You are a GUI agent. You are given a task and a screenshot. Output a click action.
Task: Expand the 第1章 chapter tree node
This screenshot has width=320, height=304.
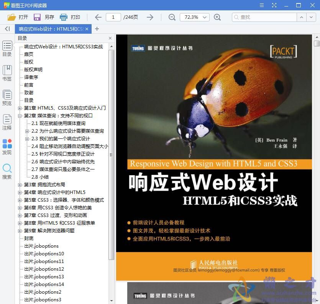tap(20, 108)
